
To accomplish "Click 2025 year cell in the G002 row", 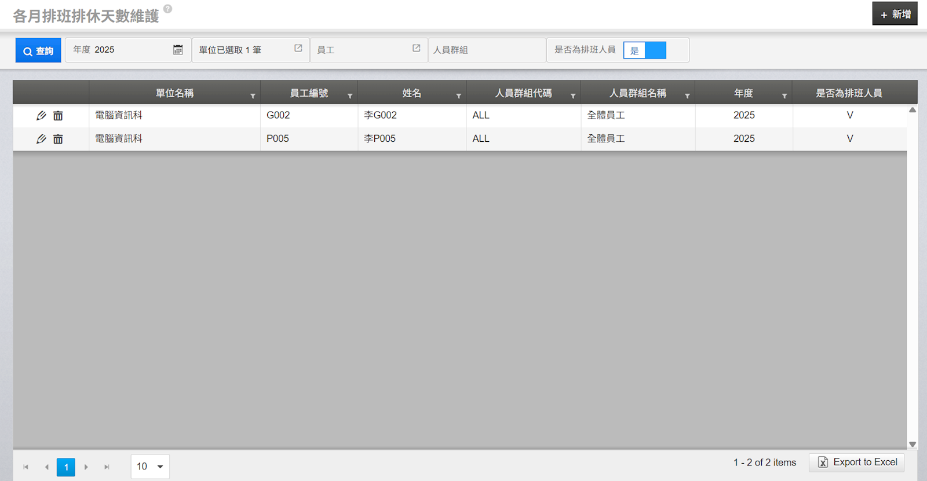I will tap(744, 115).
